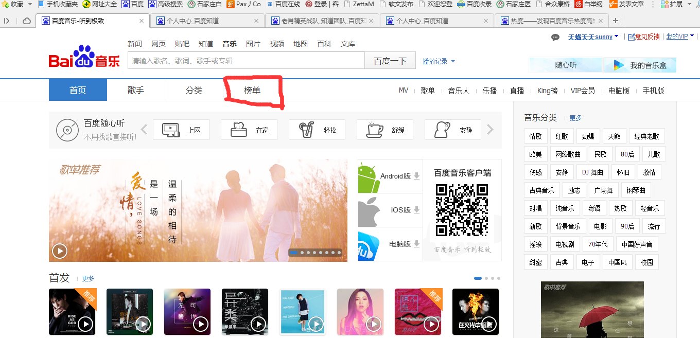700x338 pixels.
Task: Expand the 播放记录 dropdown
Action: (x=437, y=61)
